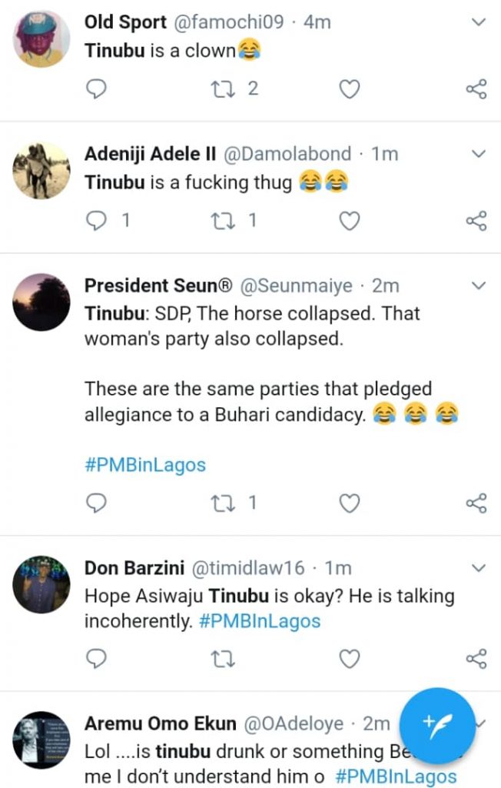Share President Seun's tweet
The height and width of the screenshot is (788, 501).
476,503
